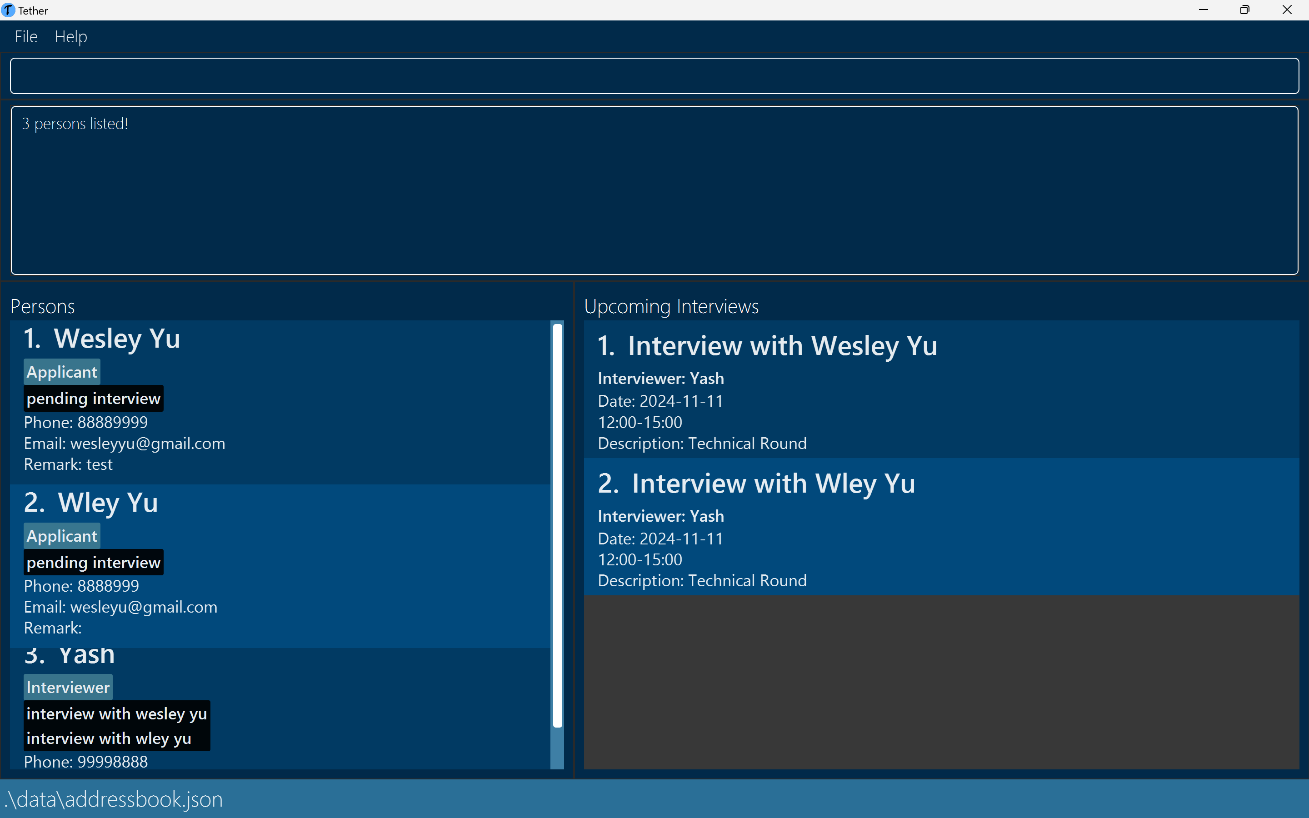Open the Help menu

(71, 37)
